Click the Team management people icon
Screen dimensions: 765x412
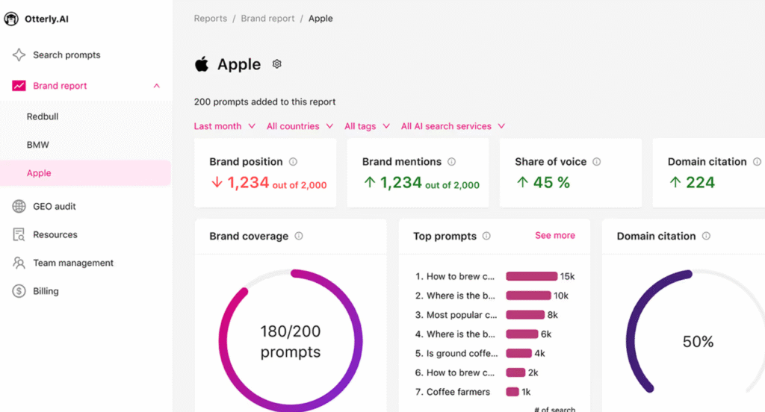[19, 263]
